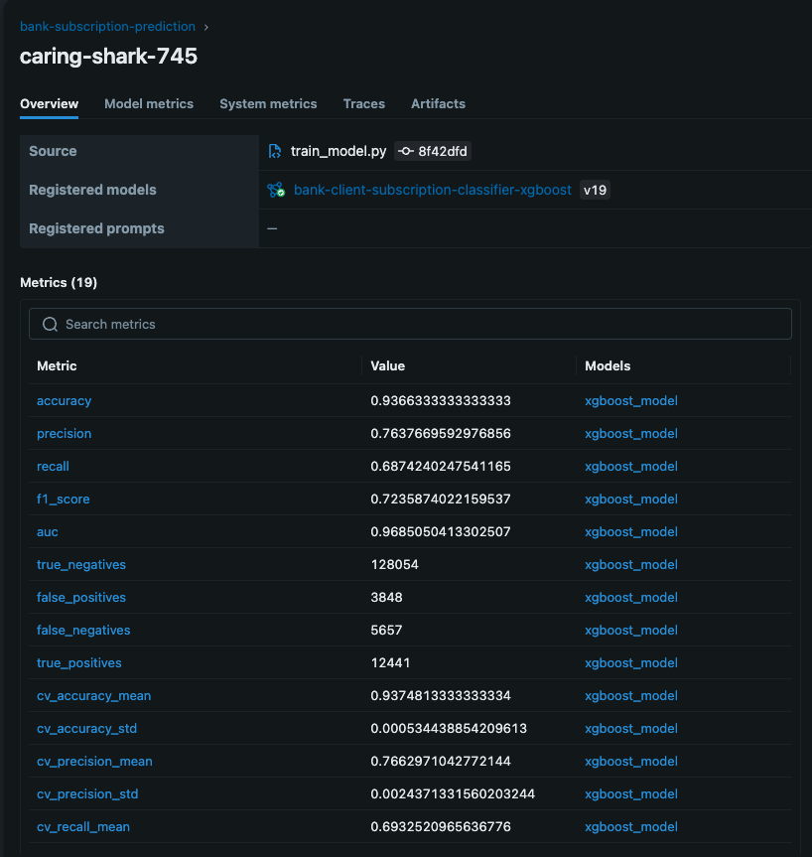This screenshot has width=812, height=857.
Task: Click the v19 version badge
Action: pos(595,190)
